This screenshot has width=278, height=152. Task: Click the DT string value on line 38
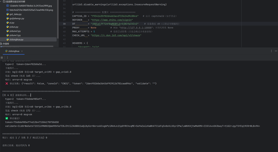click(x=115, y=24)
